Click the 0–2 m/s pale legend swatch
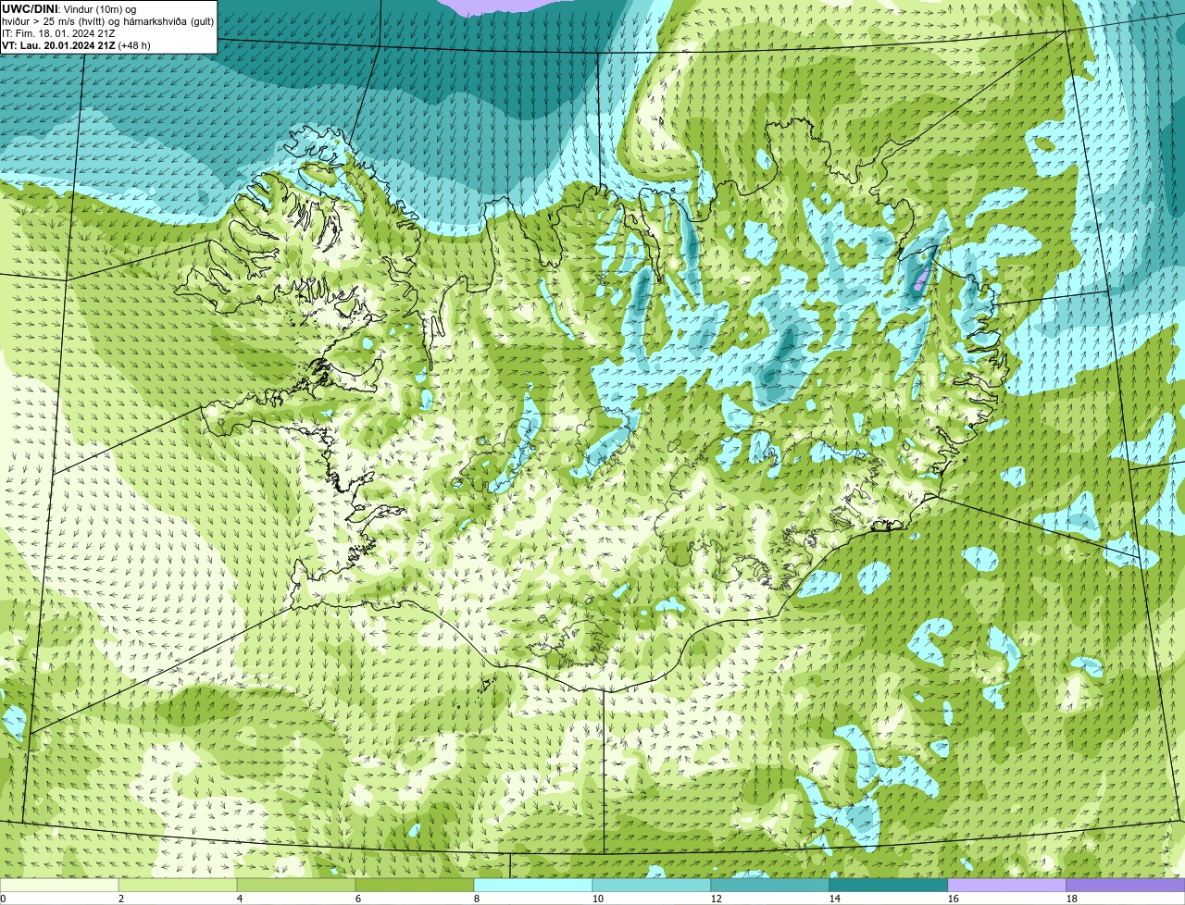 [x=59, y=886]
